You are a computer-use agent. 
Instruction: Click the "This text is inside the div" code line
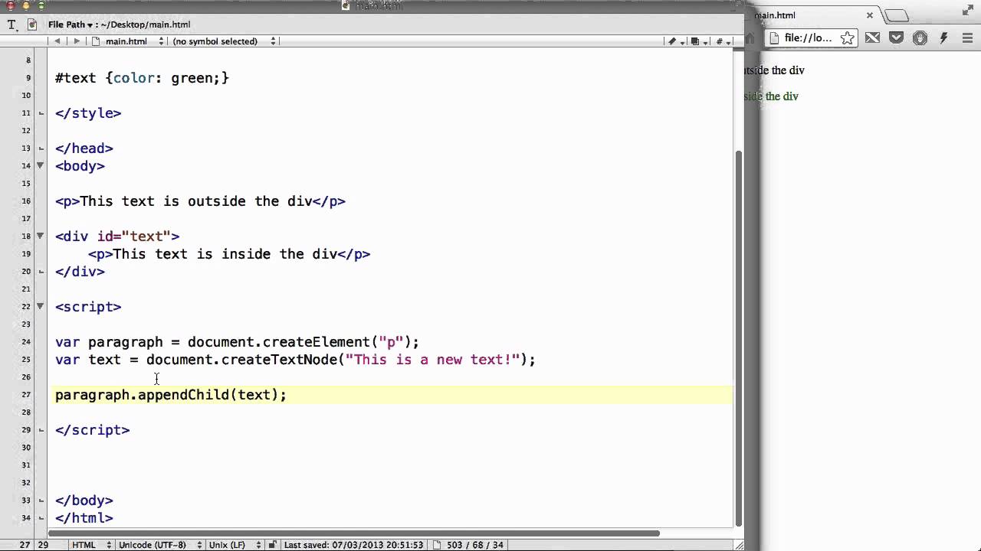tap(229, 254)
